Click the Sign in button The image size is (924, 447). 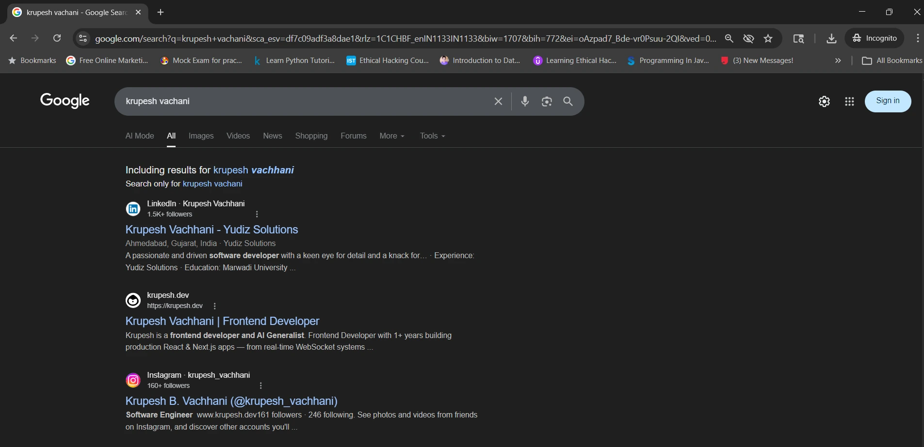[888, 101]
